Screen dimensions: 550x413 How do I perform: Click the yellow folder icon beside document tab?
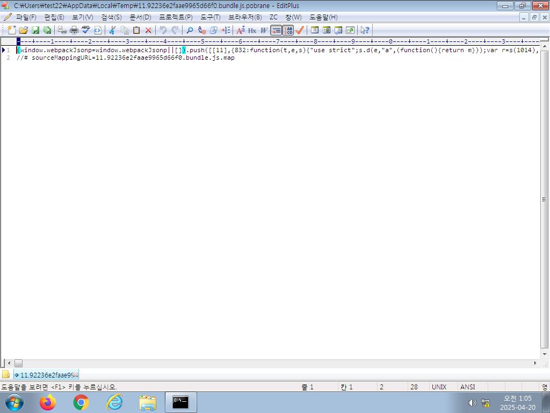[x=5, y=374]
